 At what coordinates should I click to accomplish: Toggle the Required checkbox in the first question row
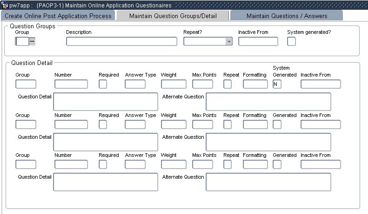point(103,84)
